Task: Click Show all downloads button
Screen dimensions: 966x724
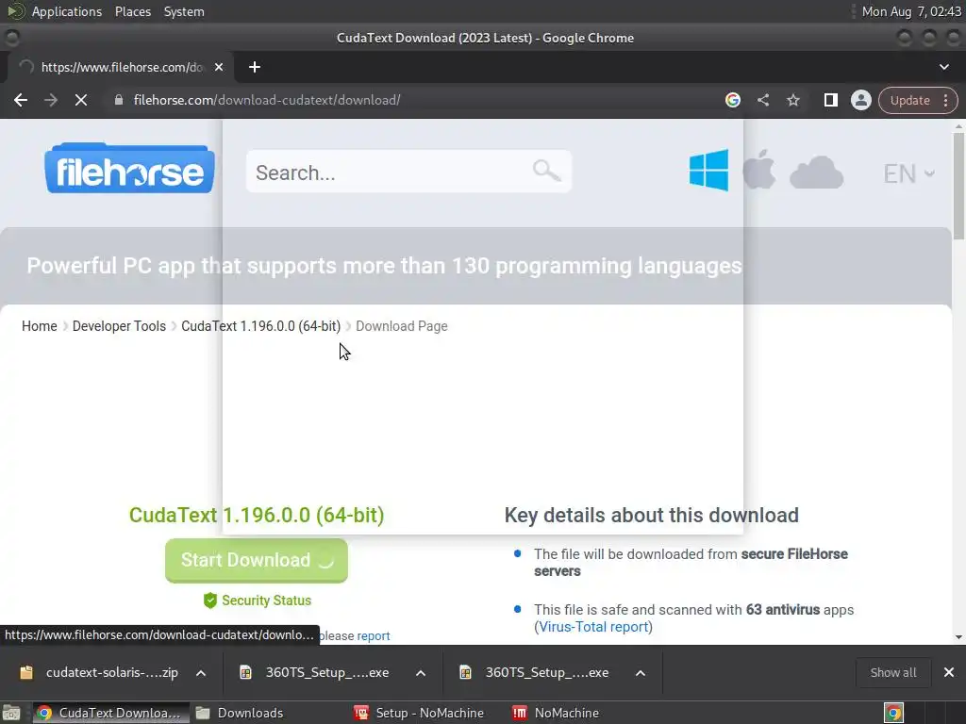Action: click(x=892, y=672)
